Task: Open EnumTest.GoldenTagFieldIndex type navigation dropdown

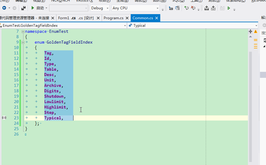Action: point(125,26)
